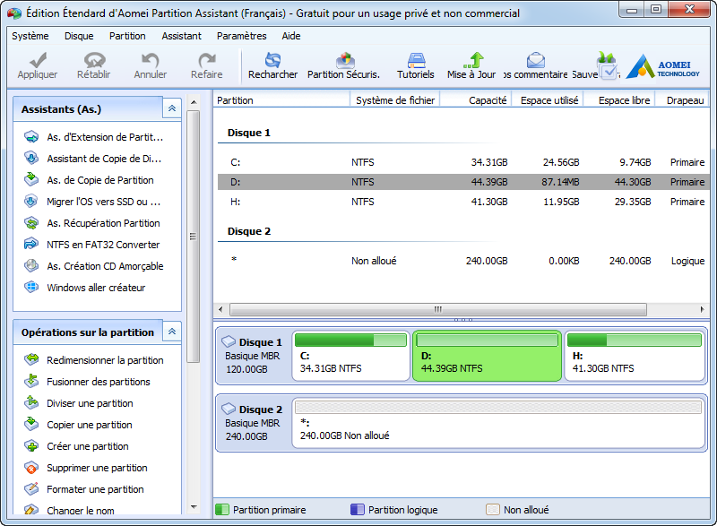This screenshot has height=526, width=717.
Task: Click Disque 1 group header in list
Action: [249, 133]
